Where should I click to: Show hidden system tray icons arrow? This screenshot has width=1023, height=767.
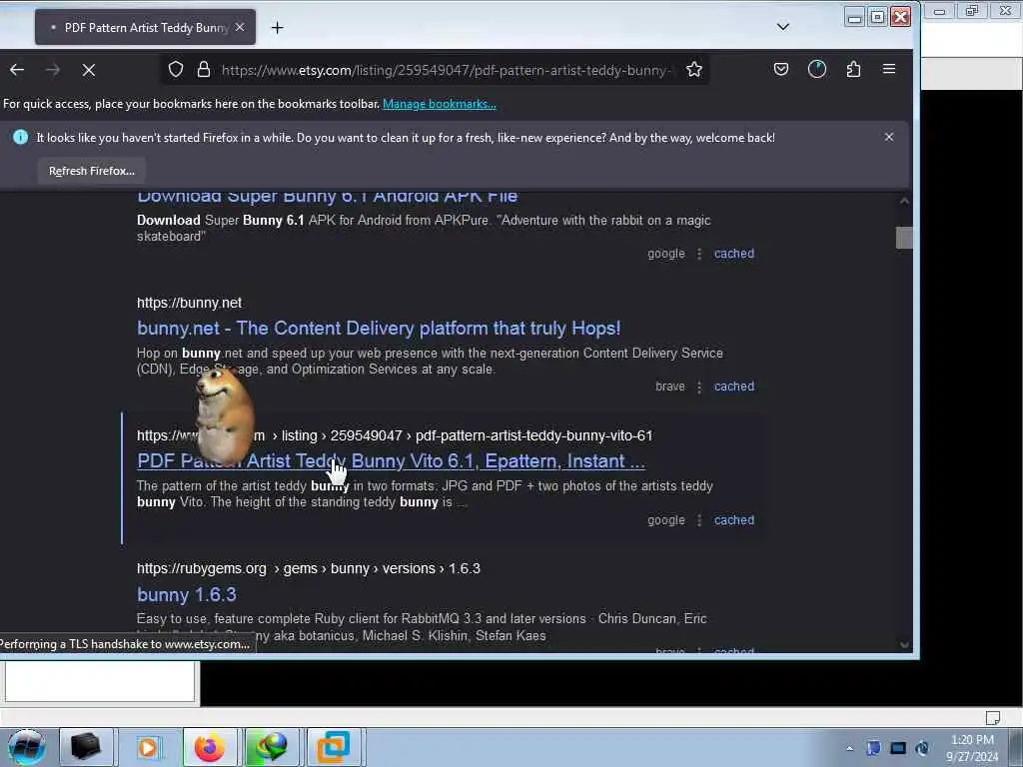point(849,749)
